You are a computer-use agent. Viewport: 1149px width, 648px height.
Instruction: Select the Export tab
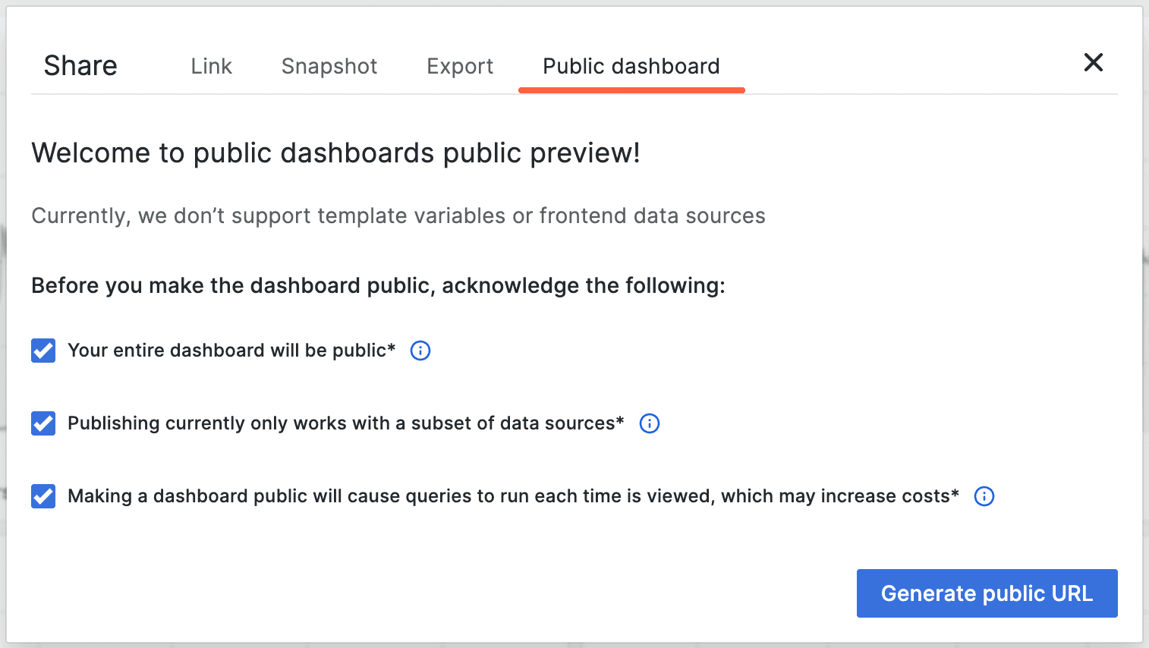pos(459,66)
